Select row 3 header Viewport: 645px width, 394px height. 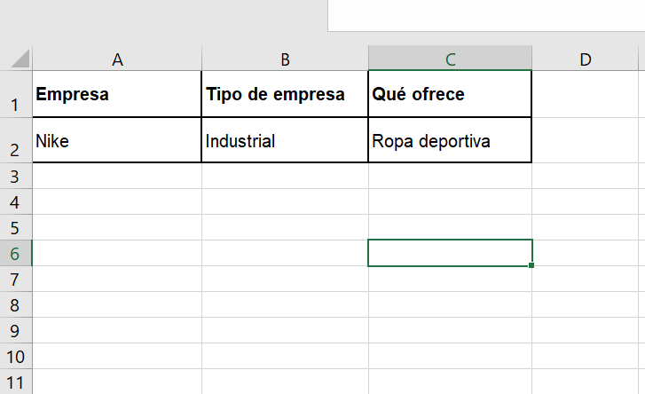click(x=15, y=177)
